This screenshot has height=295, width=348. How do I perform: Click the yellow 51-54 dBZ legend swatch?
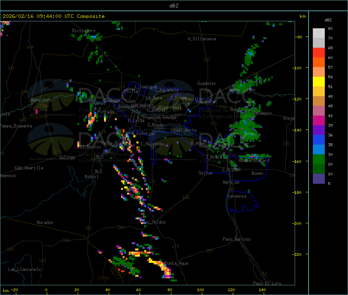tap(319, 82)
